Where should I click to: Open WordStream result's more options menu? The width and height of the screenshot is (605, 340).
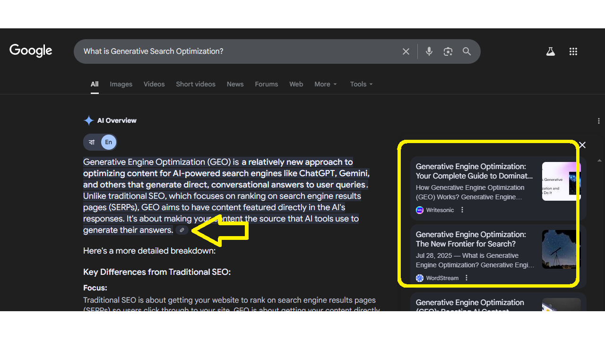[467, 278]
